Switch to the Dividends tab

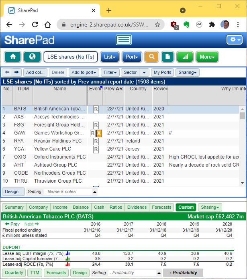[137, 207]
